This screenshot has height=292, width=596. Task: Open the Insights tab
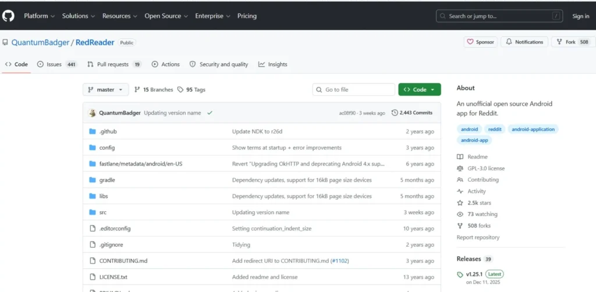pyautogui.click(x=273, y=64)
